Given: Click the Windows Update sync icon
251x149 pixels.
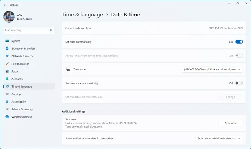Looking at the screenshot, I should [x=7, y=117].
